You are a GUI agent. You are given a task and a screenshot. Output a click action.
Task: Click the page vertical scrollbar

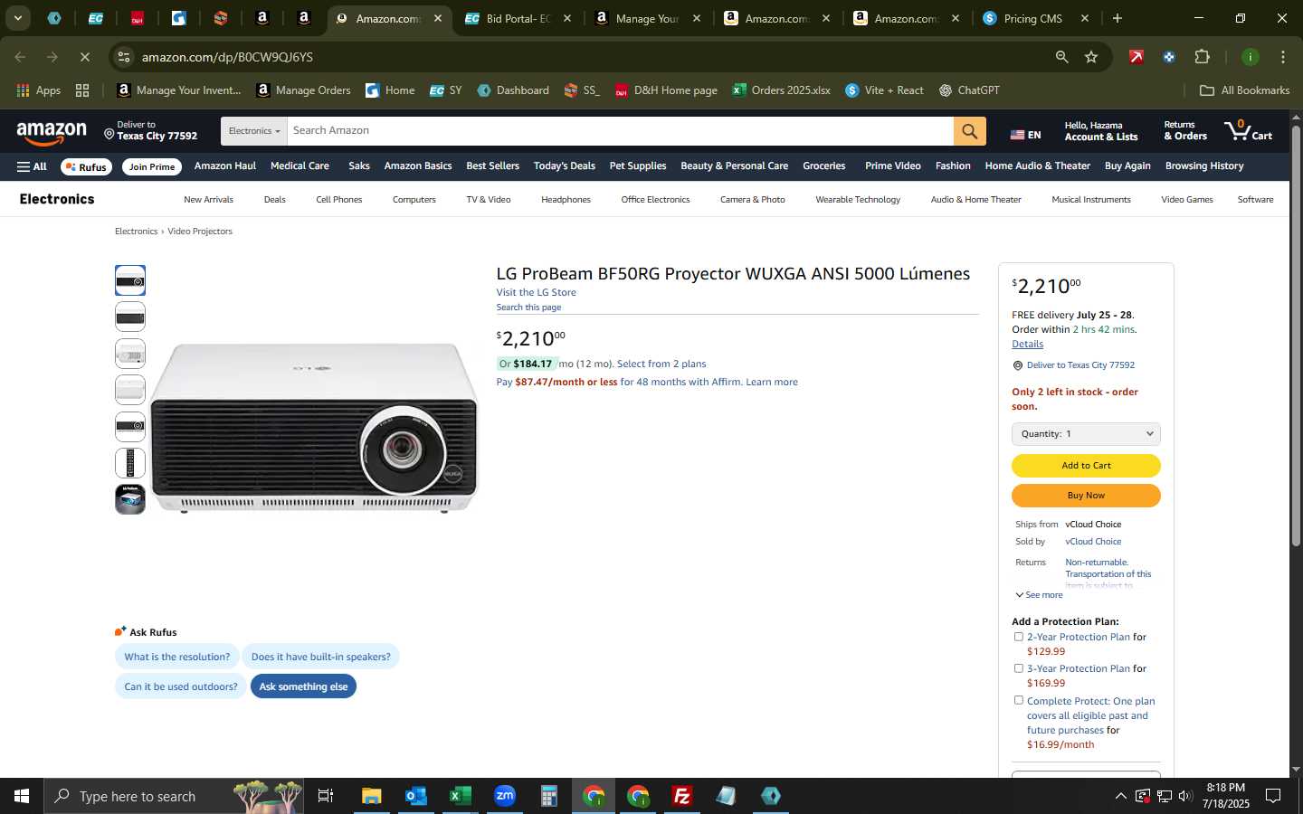1296,335
